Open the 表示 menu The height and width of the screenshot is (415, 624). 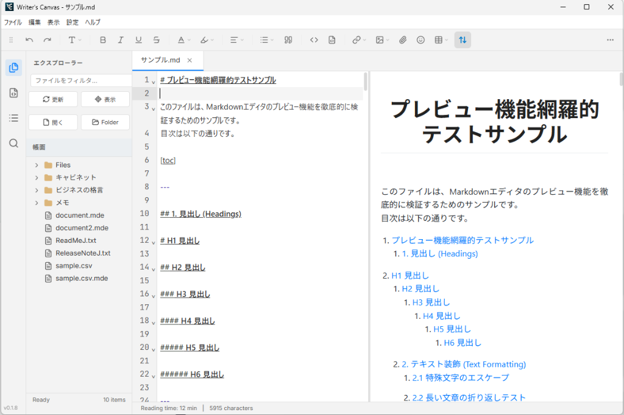tap(54, 23)
